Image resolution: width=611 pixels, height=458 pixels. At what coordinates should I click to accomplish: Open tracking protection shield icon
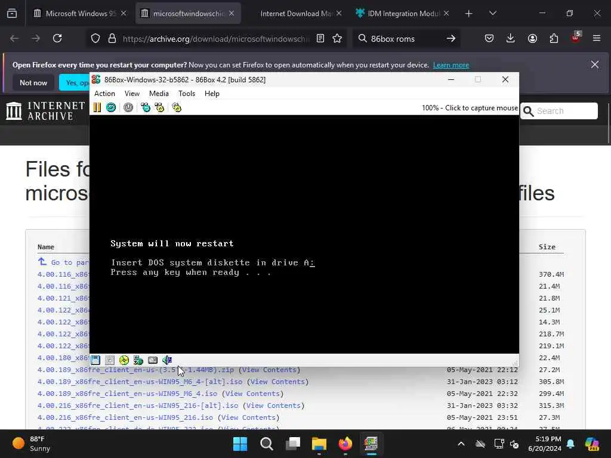coord(95,39)
